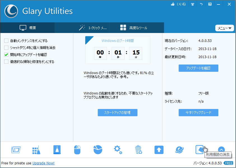Collapse the toolbar with the chevron-up arrow
The width and height of the screenshot is (236, 168).
pos(221,150)
